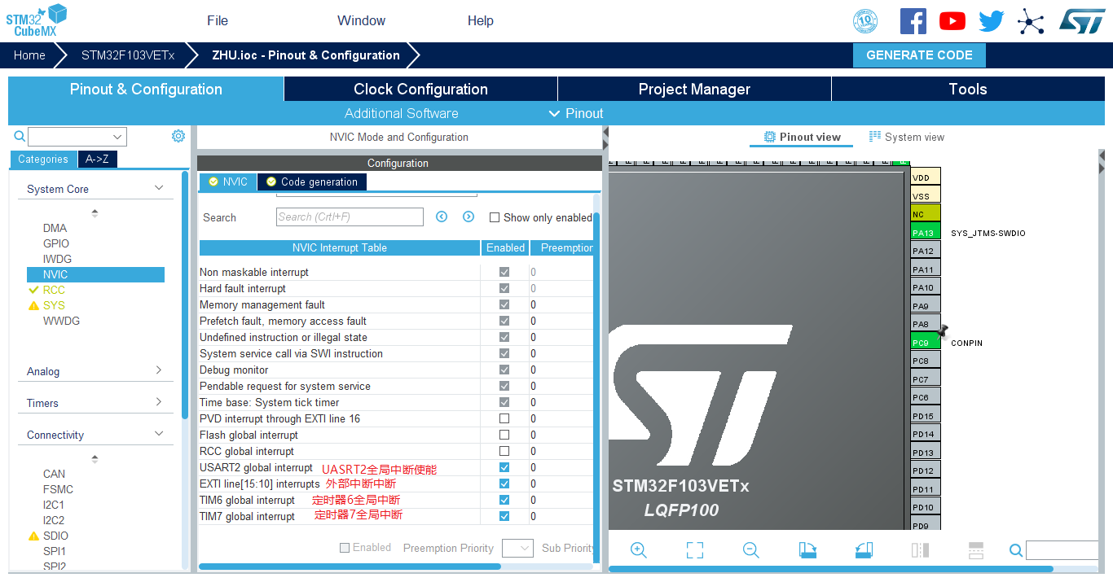Select the green PC9 pin
The height and width of the screenshot is (582, 1113).
click(926, 343)
